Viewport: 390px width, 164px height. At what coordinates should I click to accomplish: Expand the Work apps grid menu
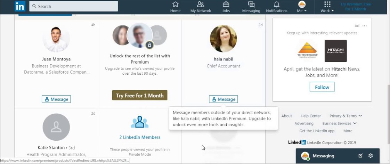pos(327,7)
